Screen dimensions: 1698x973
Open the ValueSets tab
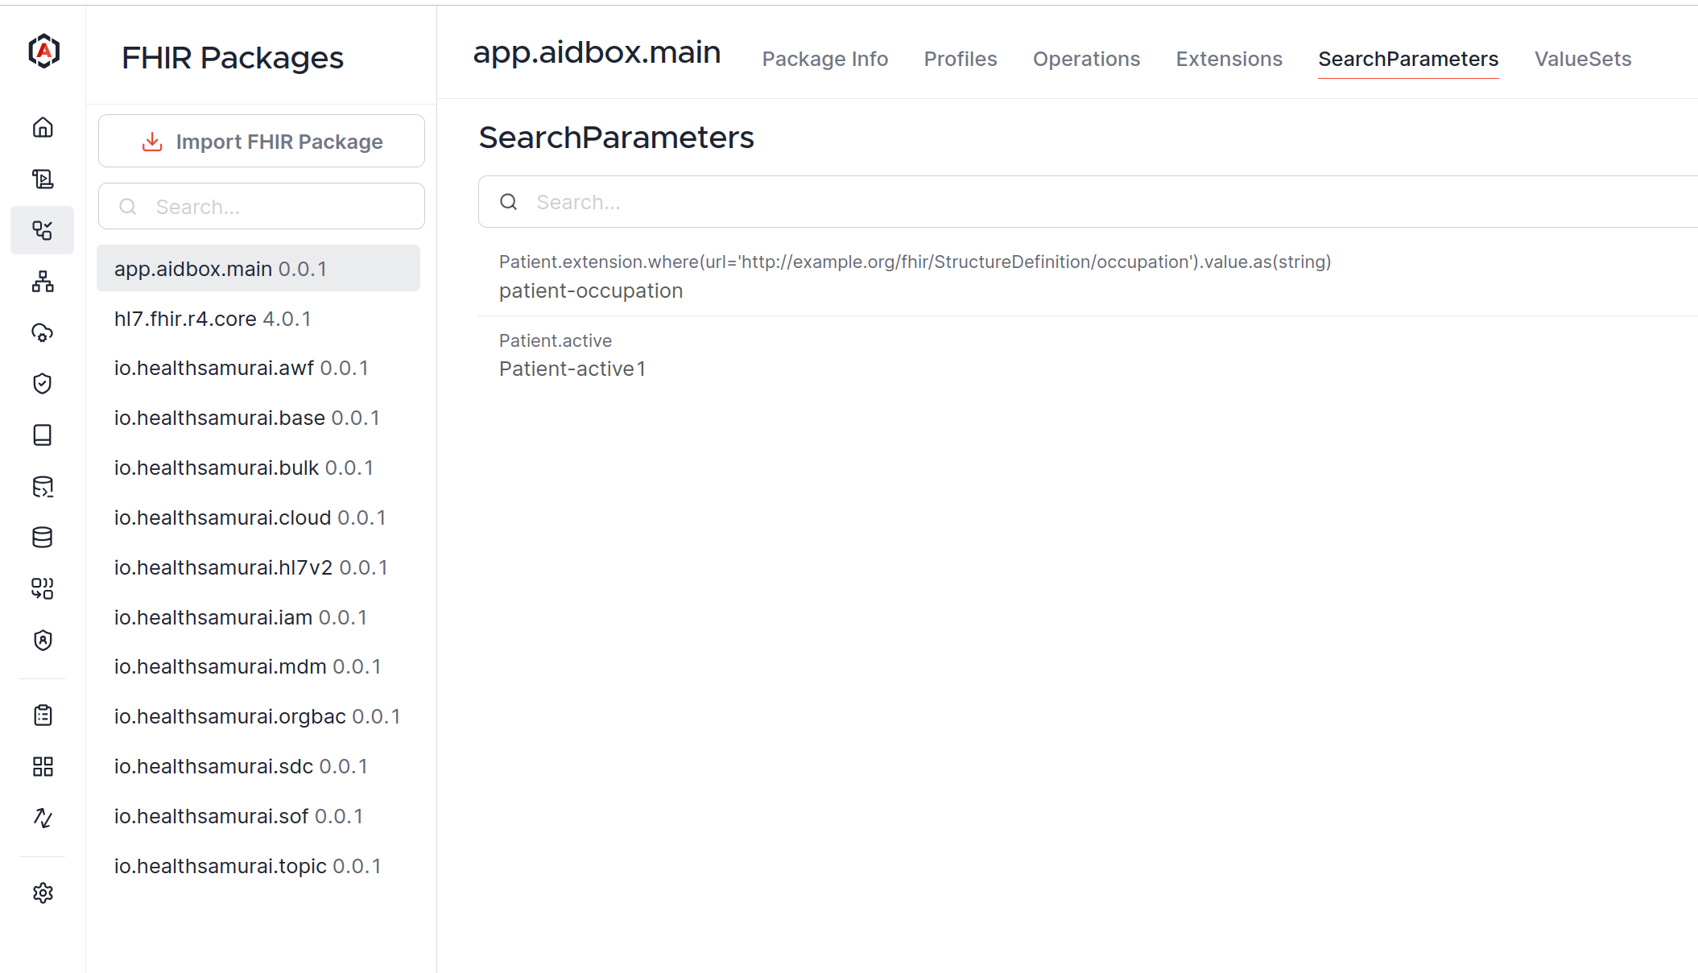(x=1583, y=59)
